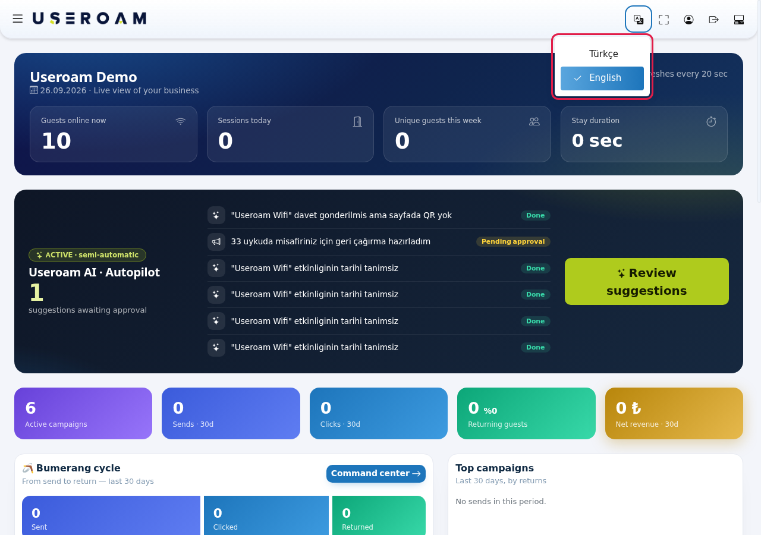Open the Returning guests card
This screenshot has height=535, width=761.
pos(526,414)
